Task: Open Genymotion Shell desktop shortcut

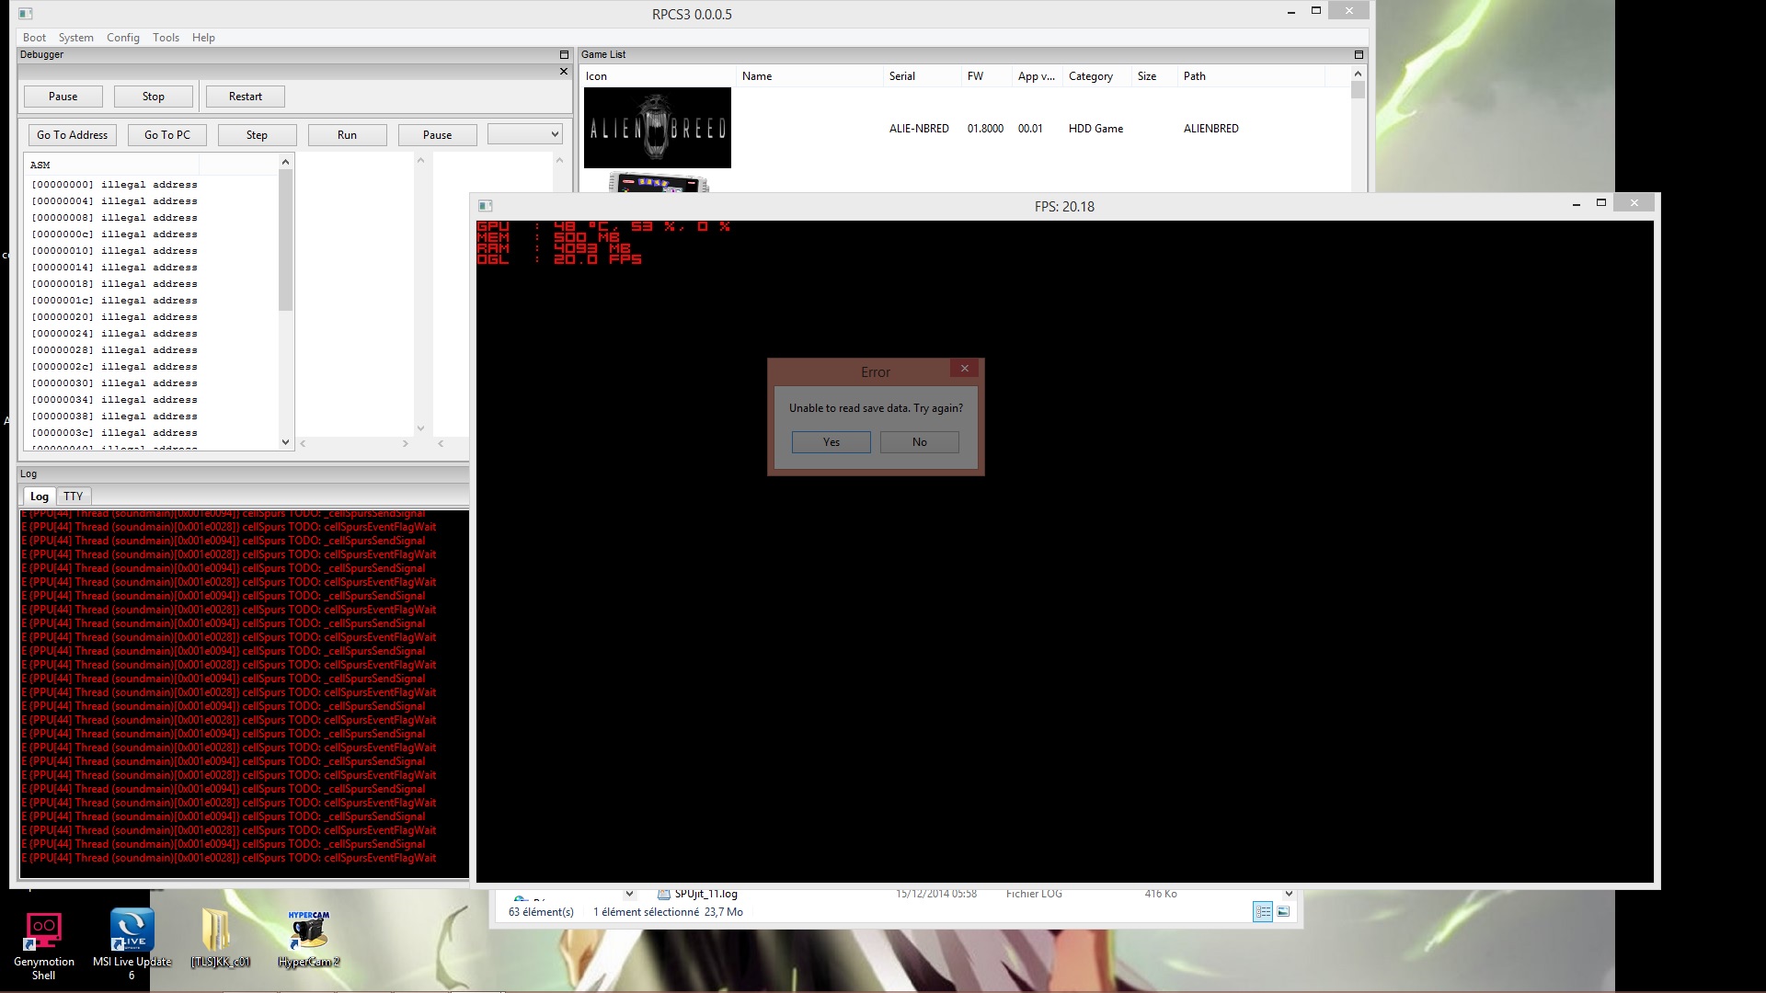Action: (x=43, y=932)
